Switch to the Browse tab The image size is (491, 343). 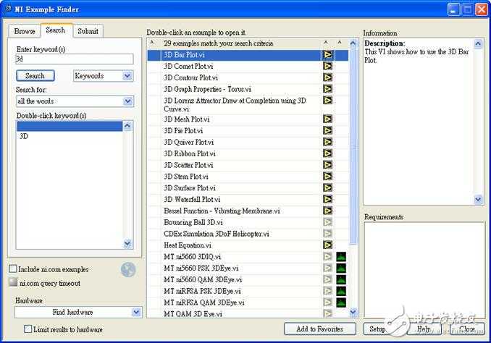pos(25,31)
